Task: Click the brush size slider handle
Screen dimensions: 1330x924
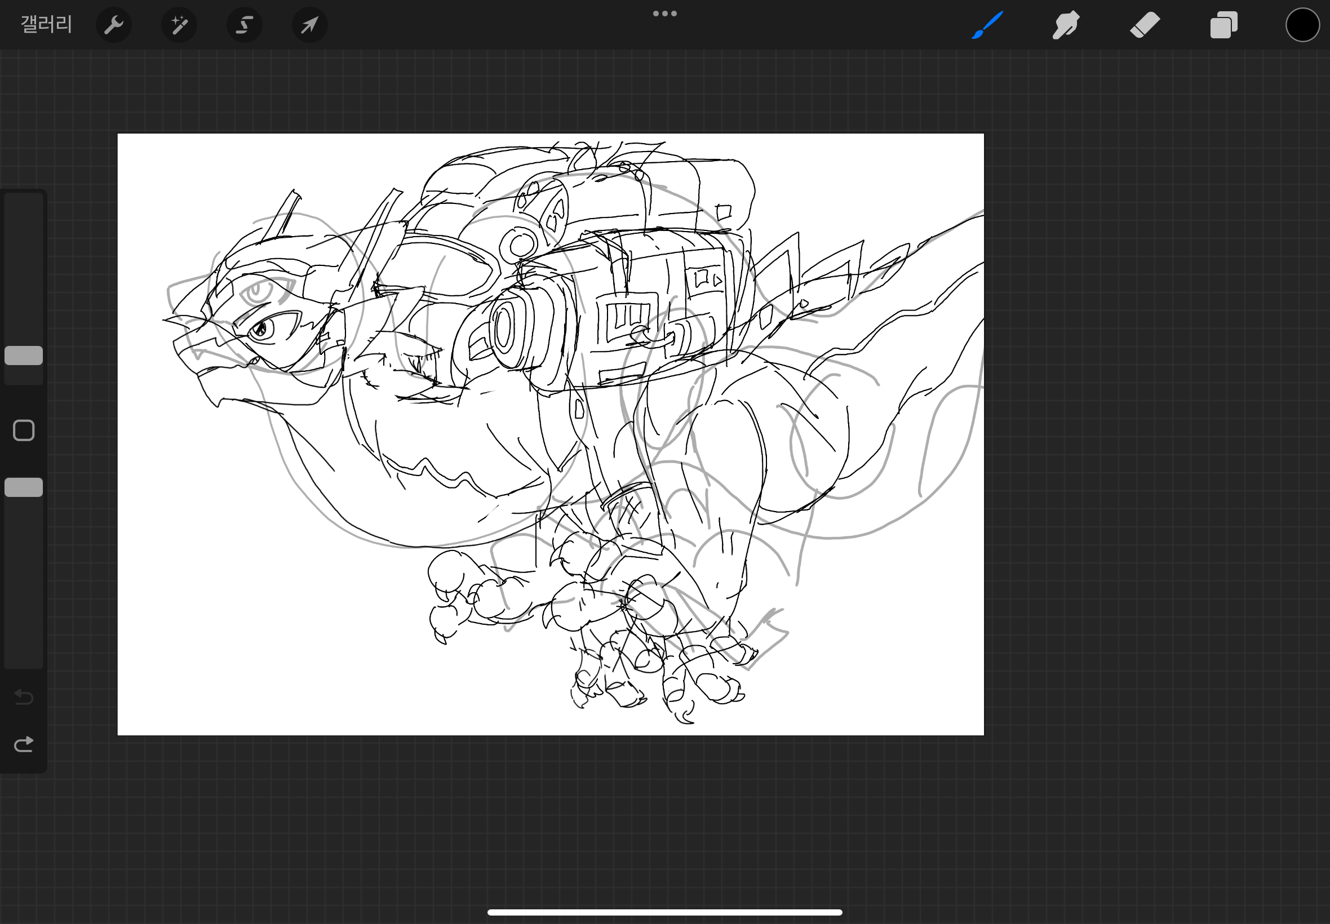Action: coord(24,356)
